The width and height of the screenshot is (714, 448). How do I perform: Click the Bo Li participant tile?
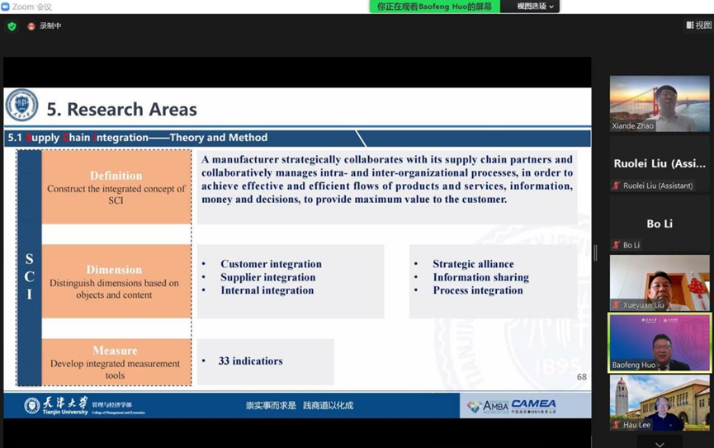click(x=660, y=223)
